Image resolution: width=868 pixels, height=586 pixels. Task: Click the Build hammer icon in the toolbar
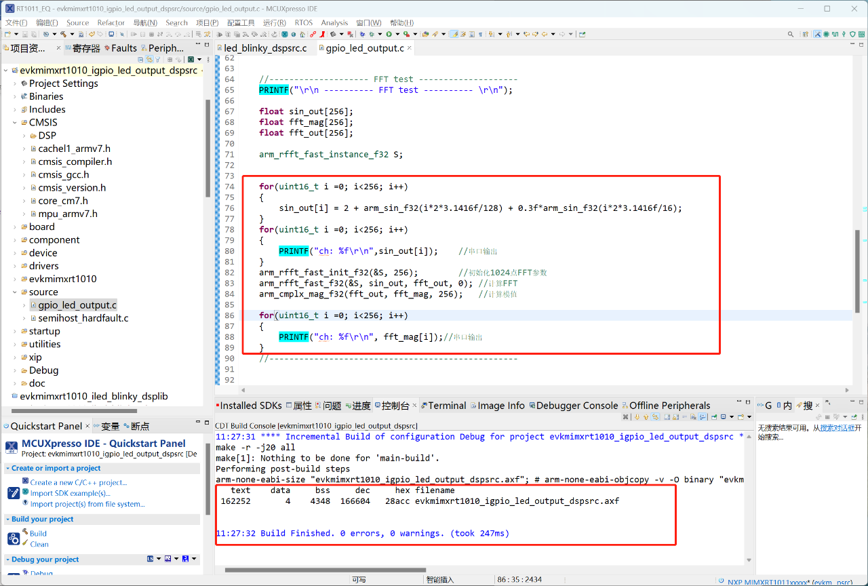[x=62, y=33]
